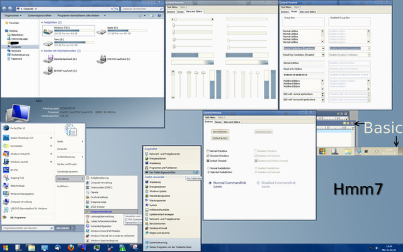The image size is (403, 252).
Task: Click the left horizontal progress bar
Action: click(193, 55)
